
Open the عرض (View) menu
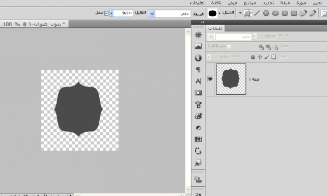coord(232,3)
